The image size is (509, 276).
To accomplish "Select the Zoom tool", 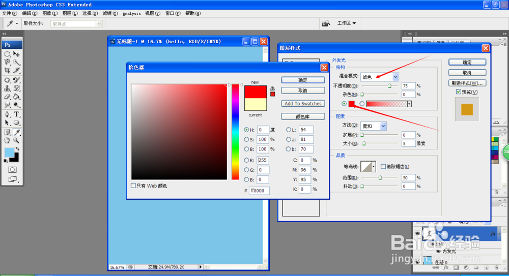I will click(17, 140).
